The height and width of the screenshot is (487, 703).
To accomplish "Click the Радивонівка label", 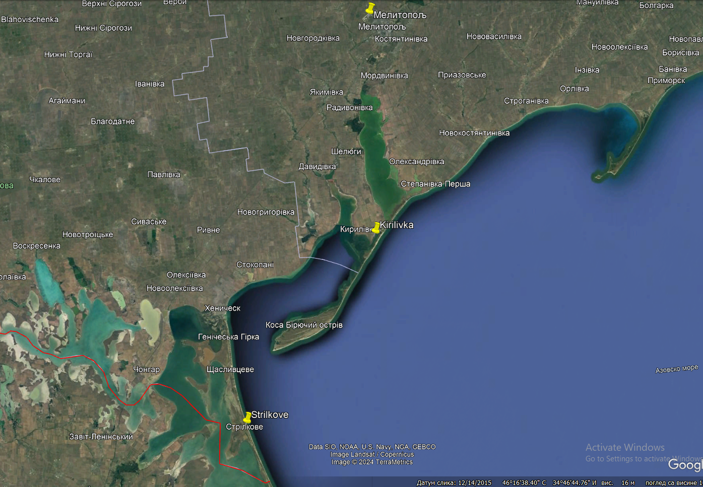I will point(350,107).
